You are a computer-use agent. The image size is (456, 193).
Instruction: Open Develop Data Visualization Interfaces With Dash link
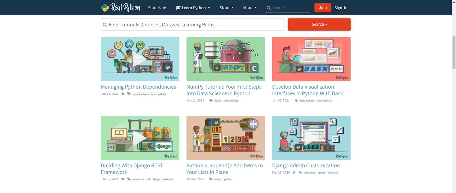pyautogui.click(x=308, y=90)
